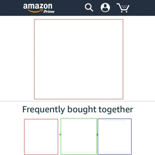The height and width of the screenshot is (155, 155).
Task: Click the Frequently bought together heading
Action: (x=77, y=110)
